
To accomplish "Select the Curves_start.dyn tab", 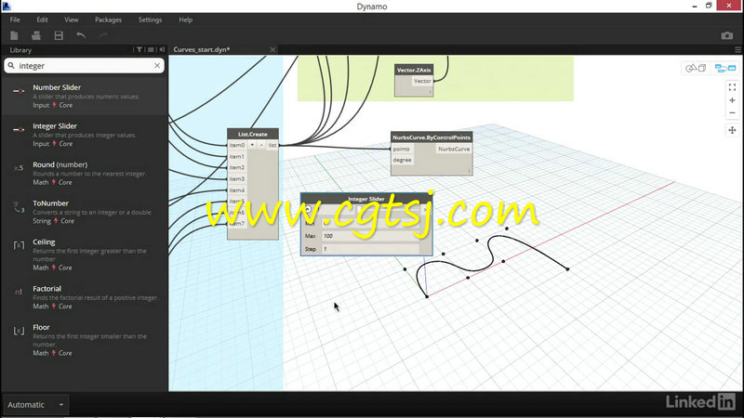I will click(x=202, y=49).
